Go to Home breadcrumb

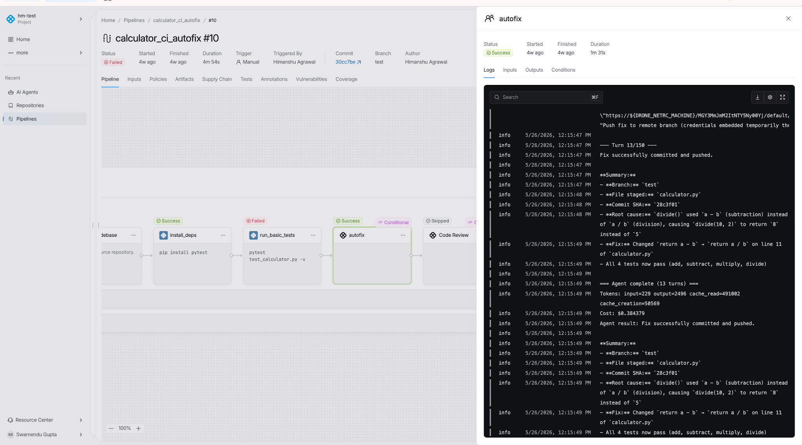point(108,20)
